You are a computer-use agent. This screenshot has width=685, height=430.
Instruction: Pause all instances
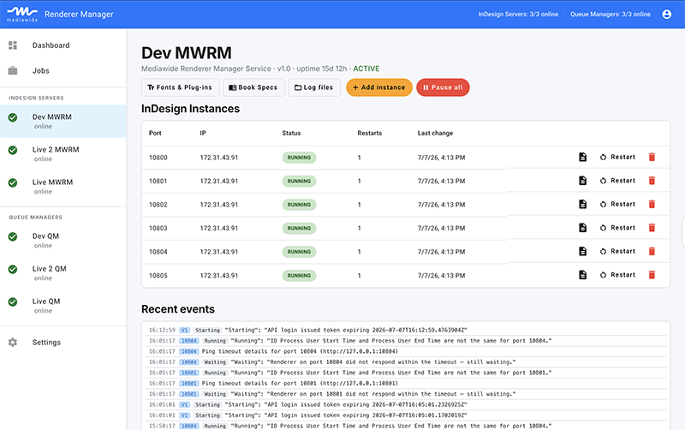click(443, 87)
